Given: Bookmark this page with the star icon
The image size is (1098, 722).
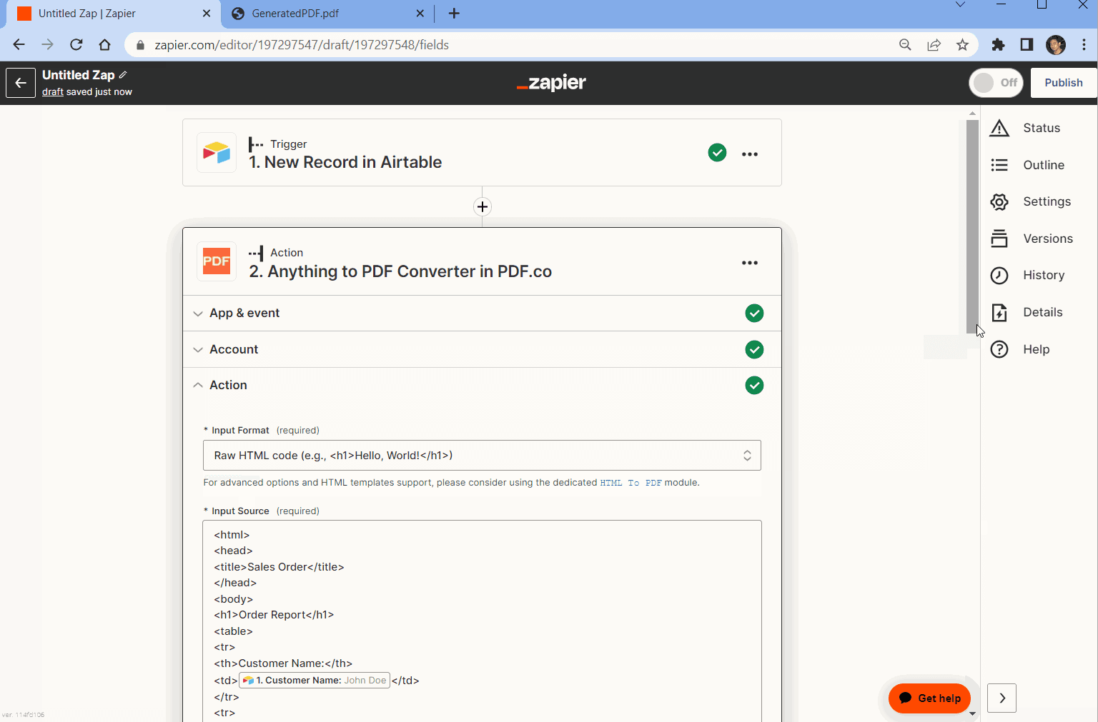Looking at the screenshot, I should click(963, 44).
